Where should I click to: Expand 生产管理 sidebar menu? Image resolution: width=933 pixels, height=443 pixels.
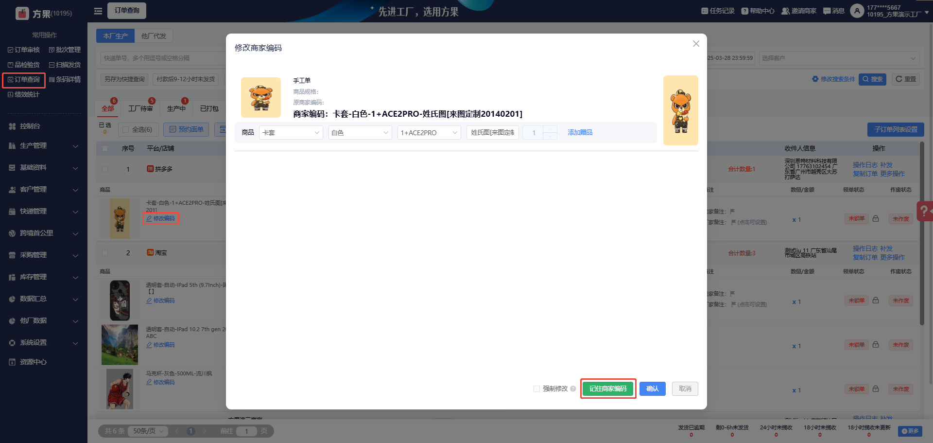click(44, 146)
